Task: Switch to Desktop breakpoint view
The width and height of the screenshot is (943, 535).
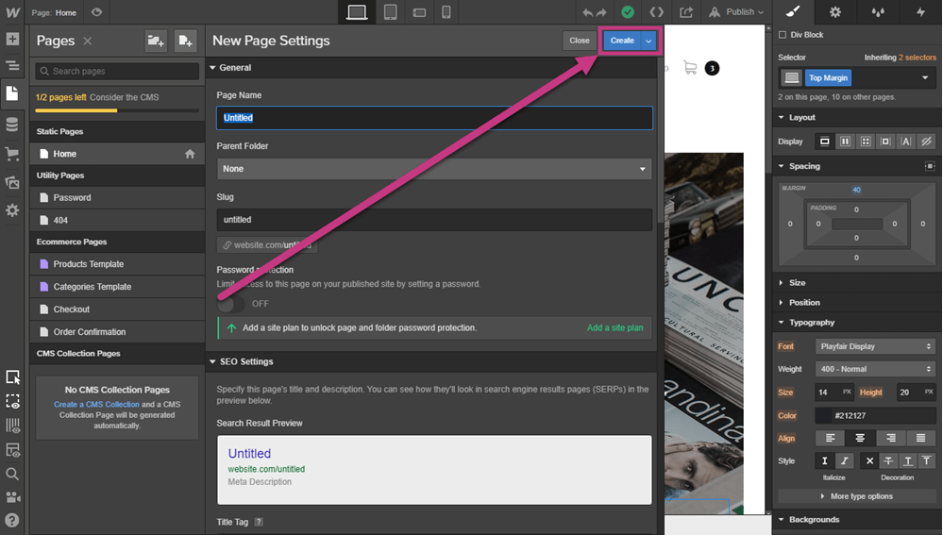Action: tap(357, 12)
